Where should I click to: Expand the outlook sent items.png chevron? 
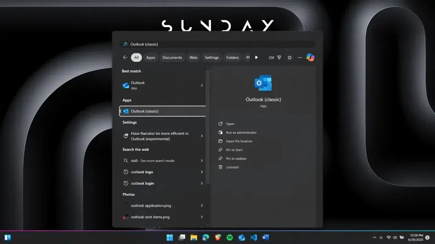(x=202, y=217)
